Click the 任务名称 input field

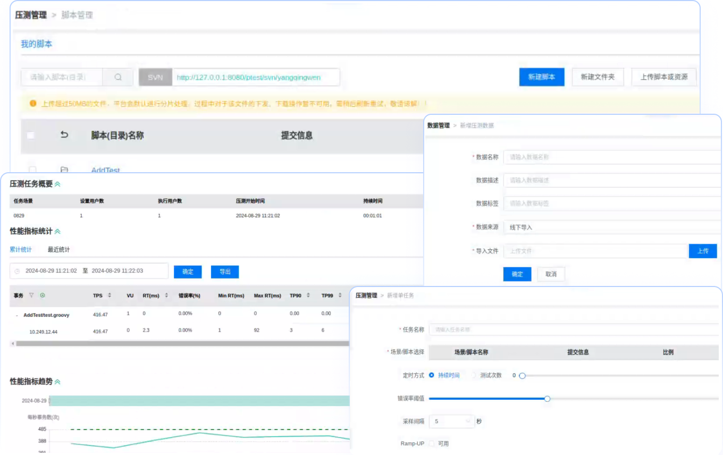(x=574, y=330)
